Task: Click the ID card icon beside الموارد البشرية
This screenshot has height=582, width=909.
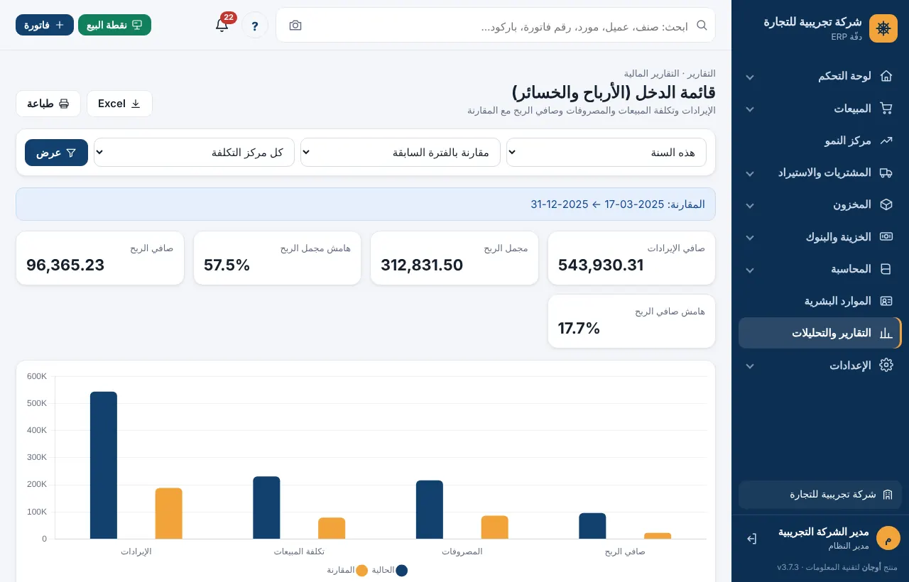Action: 886,301
